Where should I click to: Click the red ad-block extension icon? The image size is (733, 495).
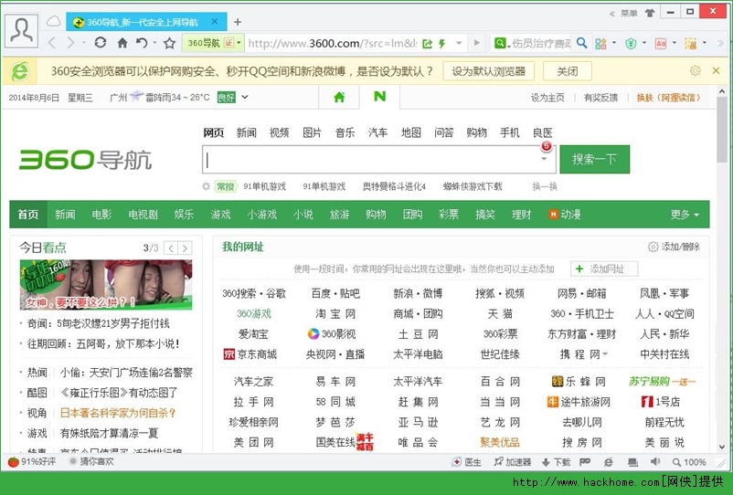(x=661, y=44)
